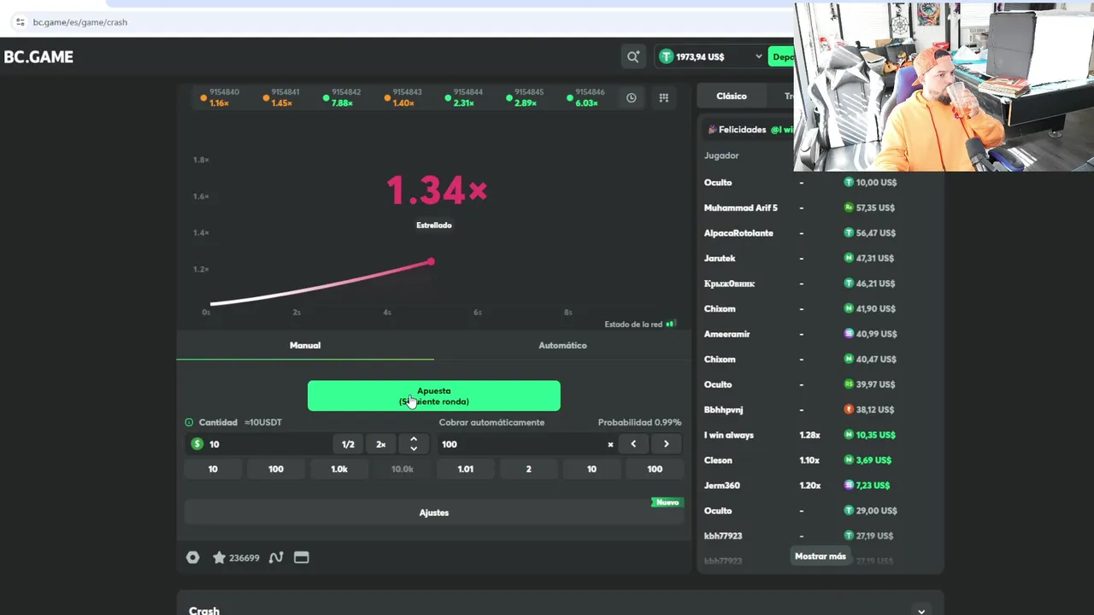Switch to the Manual tab

(305, 345)
